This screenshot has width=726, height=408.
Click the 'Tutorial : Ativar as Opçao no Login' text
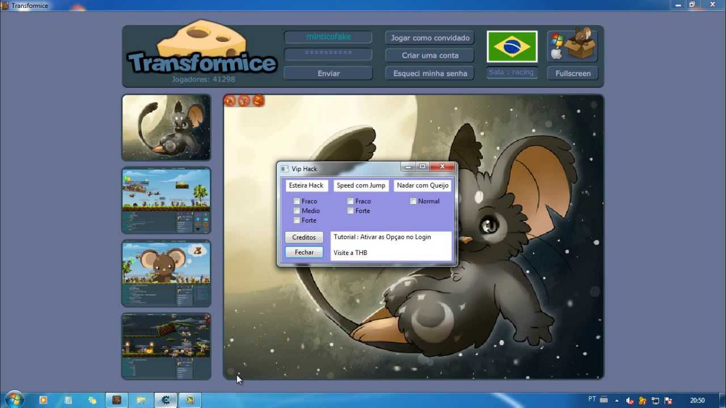382,237
